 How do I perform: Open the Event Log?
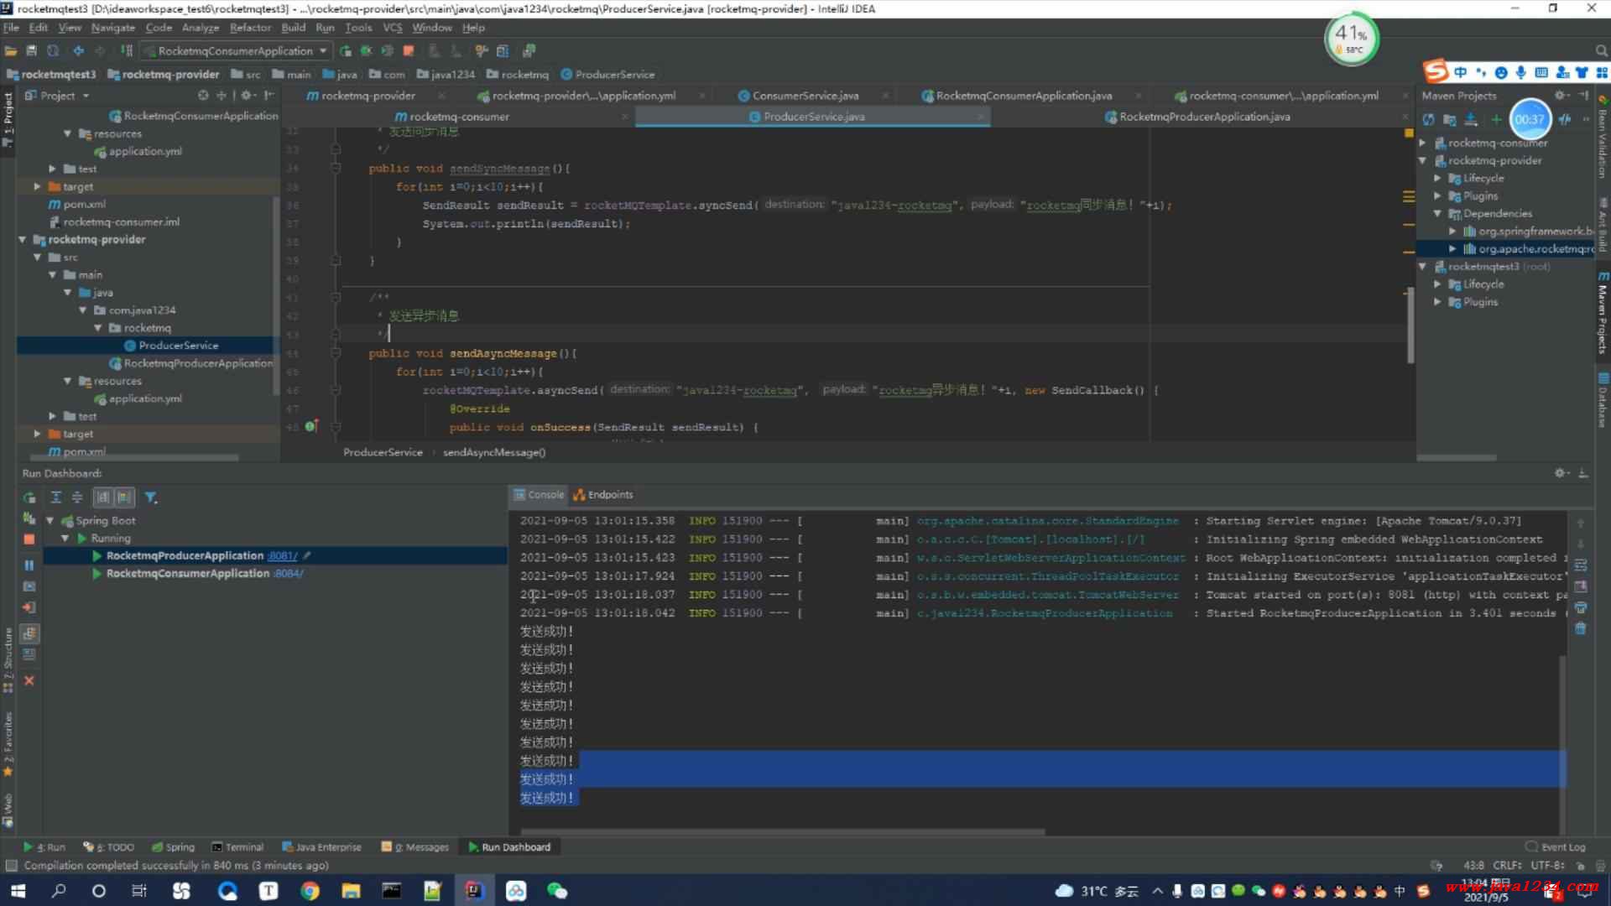click(x=1556, y=847)
